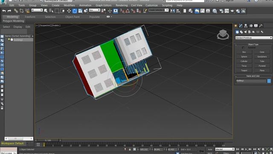Viewport: 273px width, 154px height.
Task: Select the Lights category icon
Action: [246, 32]
